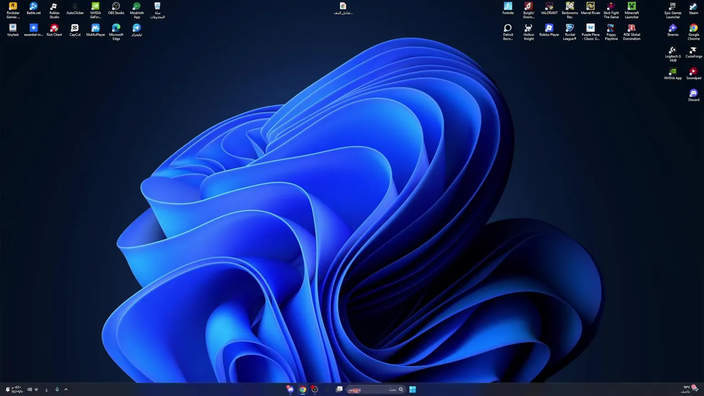Screen dimensions: 704x396
Task: Select the CurseForge desktop shortcut
Action: pyautogui.click(x=694, y=52)
